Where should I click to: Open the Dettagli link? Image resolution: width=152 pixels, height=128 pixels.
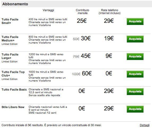145,125
